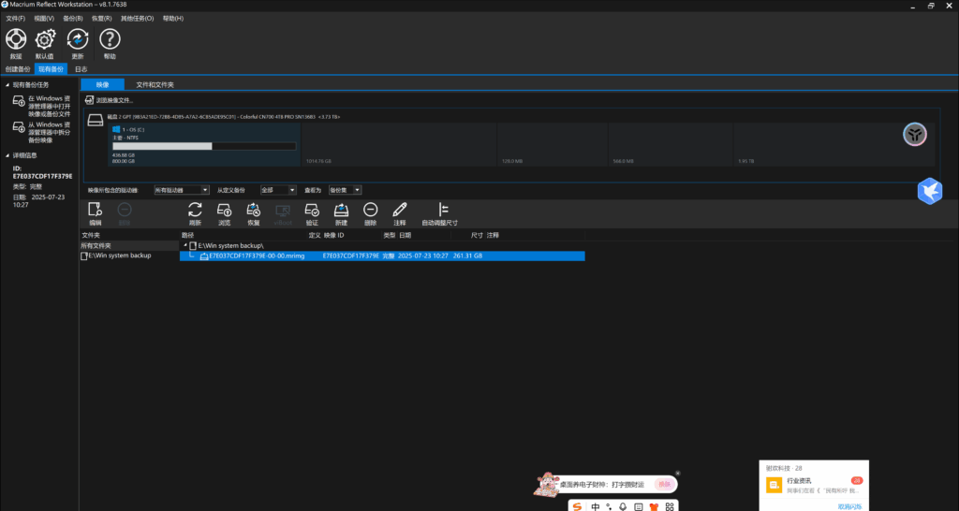This screenshot has height=511, width=959.
Task: Click the 换肤 button in the popup bubble
Action: point(663,484)
